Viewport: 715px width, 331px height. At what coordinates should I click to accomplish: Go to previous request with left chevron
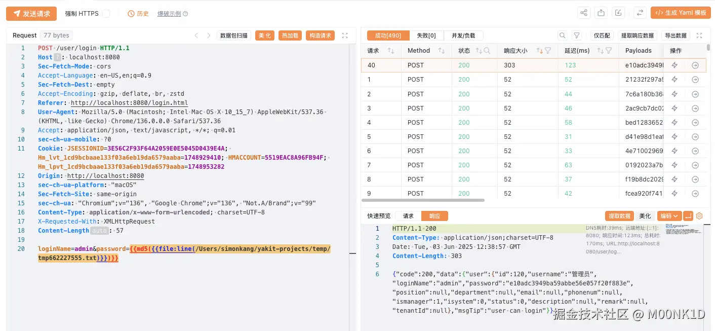196,35
